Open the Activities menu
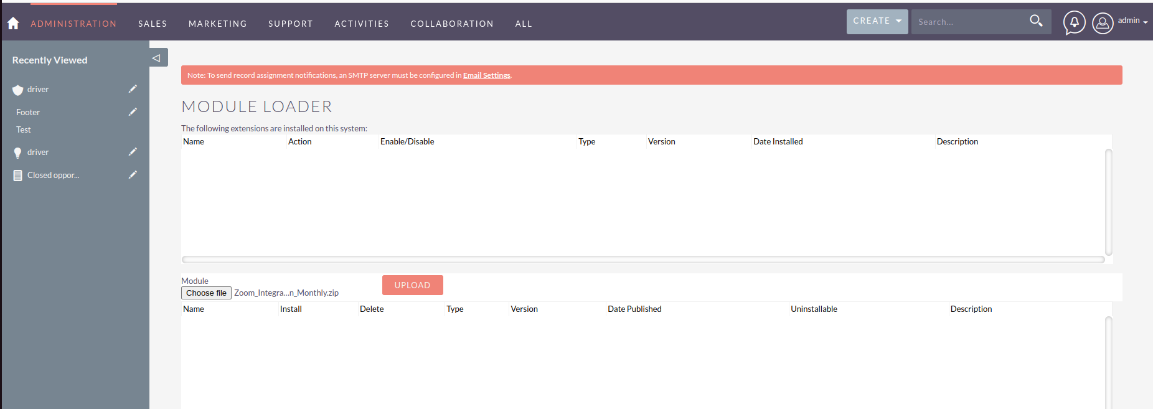Viewport: 1153px width, 409px height. pyautogui.click(x=362, y=24)
